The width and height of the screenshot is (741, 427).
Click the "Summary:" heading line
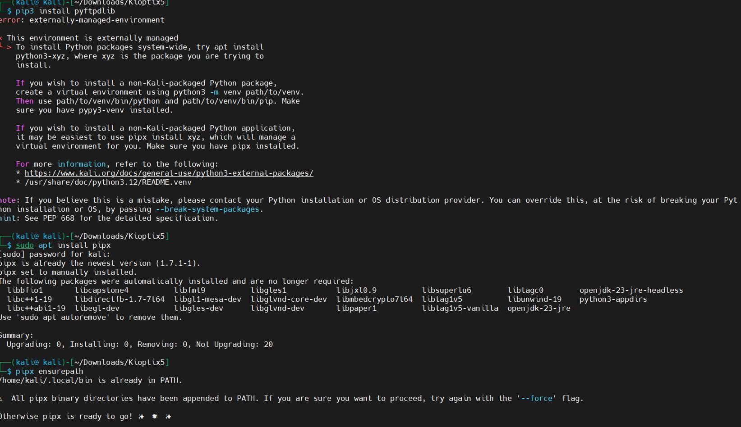coord(17,335)
